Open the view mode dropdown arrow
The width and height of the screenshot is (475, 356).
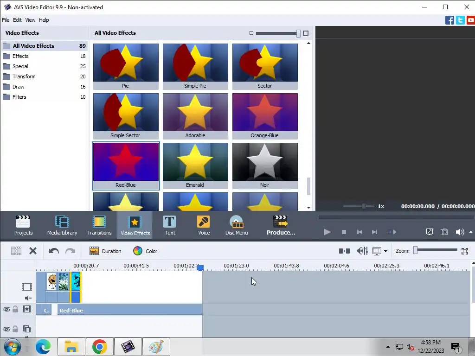click(385, 251)
